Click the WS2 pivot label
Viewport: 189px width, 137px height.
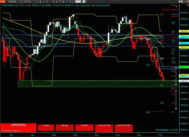(x=148, y=112)
